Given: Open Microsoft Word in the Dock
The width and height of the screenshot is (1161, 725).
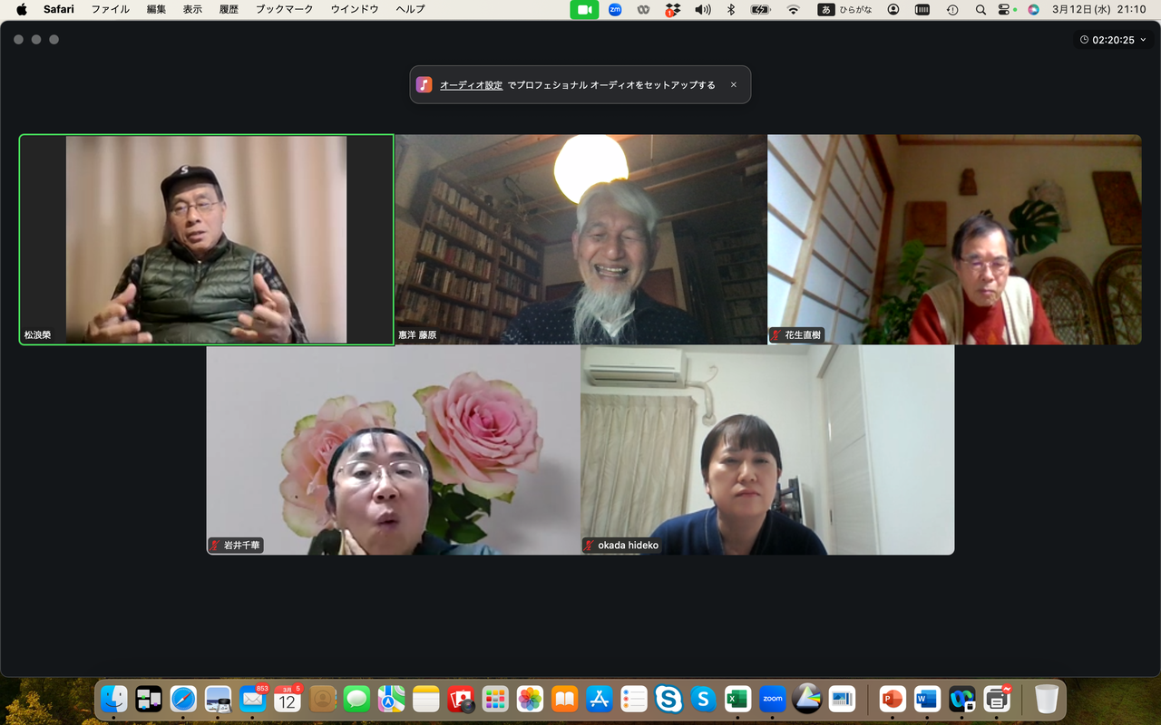Looking at the screenshot, I should 927,699.
